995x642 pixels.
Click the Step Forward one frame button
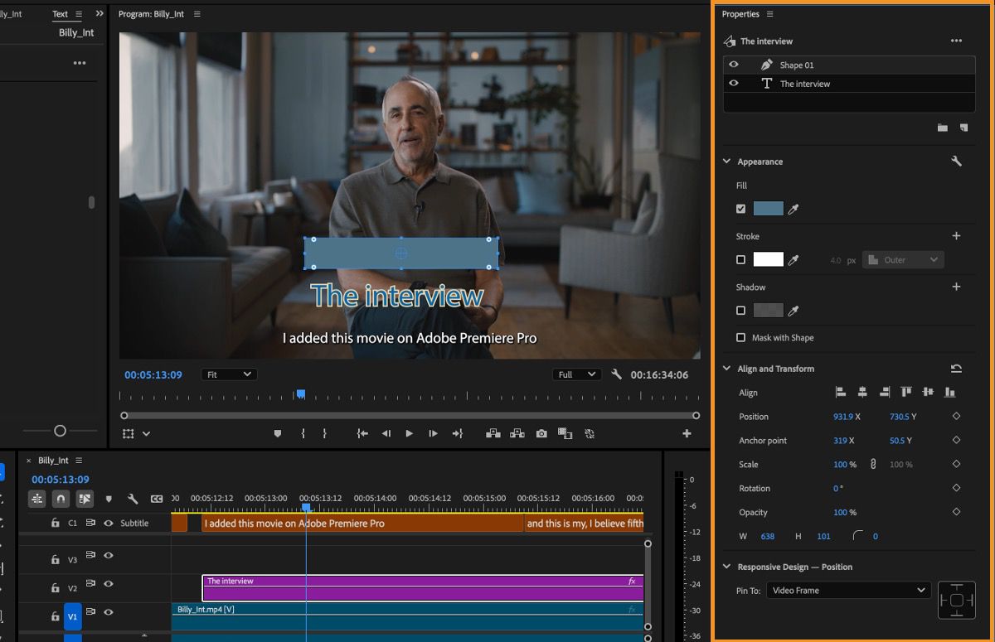433,433
